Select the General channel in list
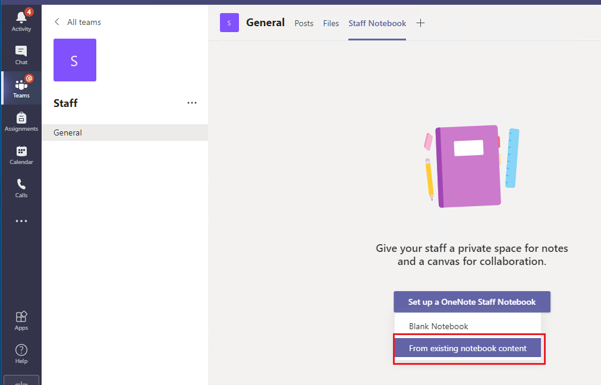The width and height of the screenshot is (601, 385). [125, 132]
